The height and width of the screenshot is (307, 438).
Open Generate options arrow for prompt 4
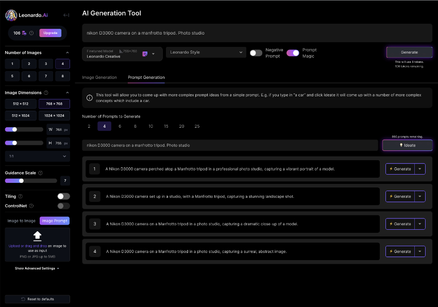[x=420, y=251]
